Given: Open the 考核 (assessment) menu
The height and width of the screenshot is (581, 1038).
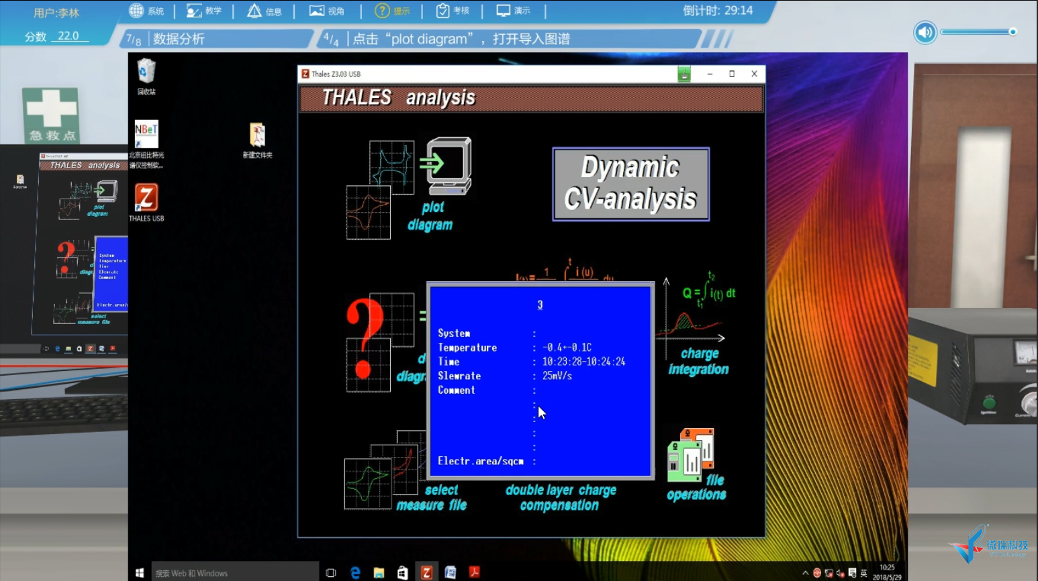Looking at the screenshot, I should click(453, 11).
